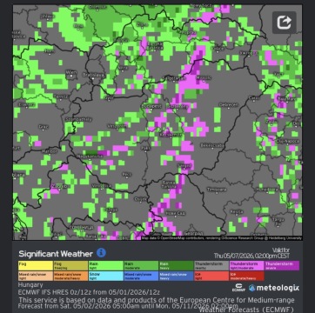Open the Significant Weather info icon
This screenshot has height=313, width=315.
pyautogui.click(x=101, y=253)
